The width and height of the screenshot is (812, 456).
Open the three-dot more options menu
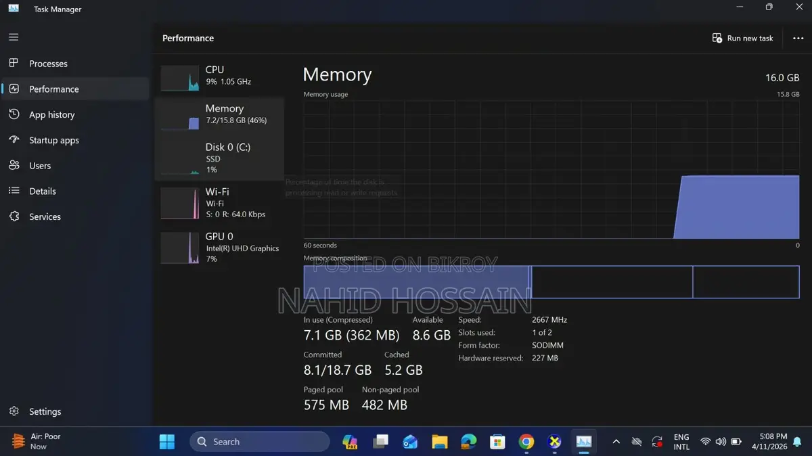click(798, 39)
